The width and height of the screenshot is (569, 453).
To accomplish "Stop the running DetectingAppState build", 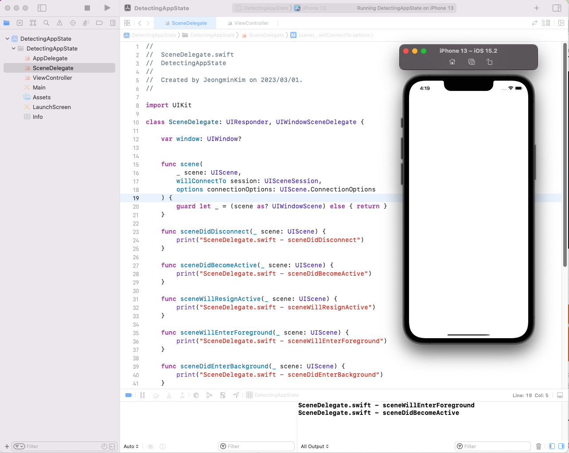I will pos(87,8).
